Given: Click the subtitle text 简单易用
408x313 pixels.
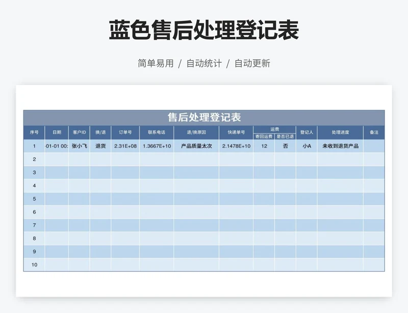Looking at the screenshot, I should click(156, 63).
